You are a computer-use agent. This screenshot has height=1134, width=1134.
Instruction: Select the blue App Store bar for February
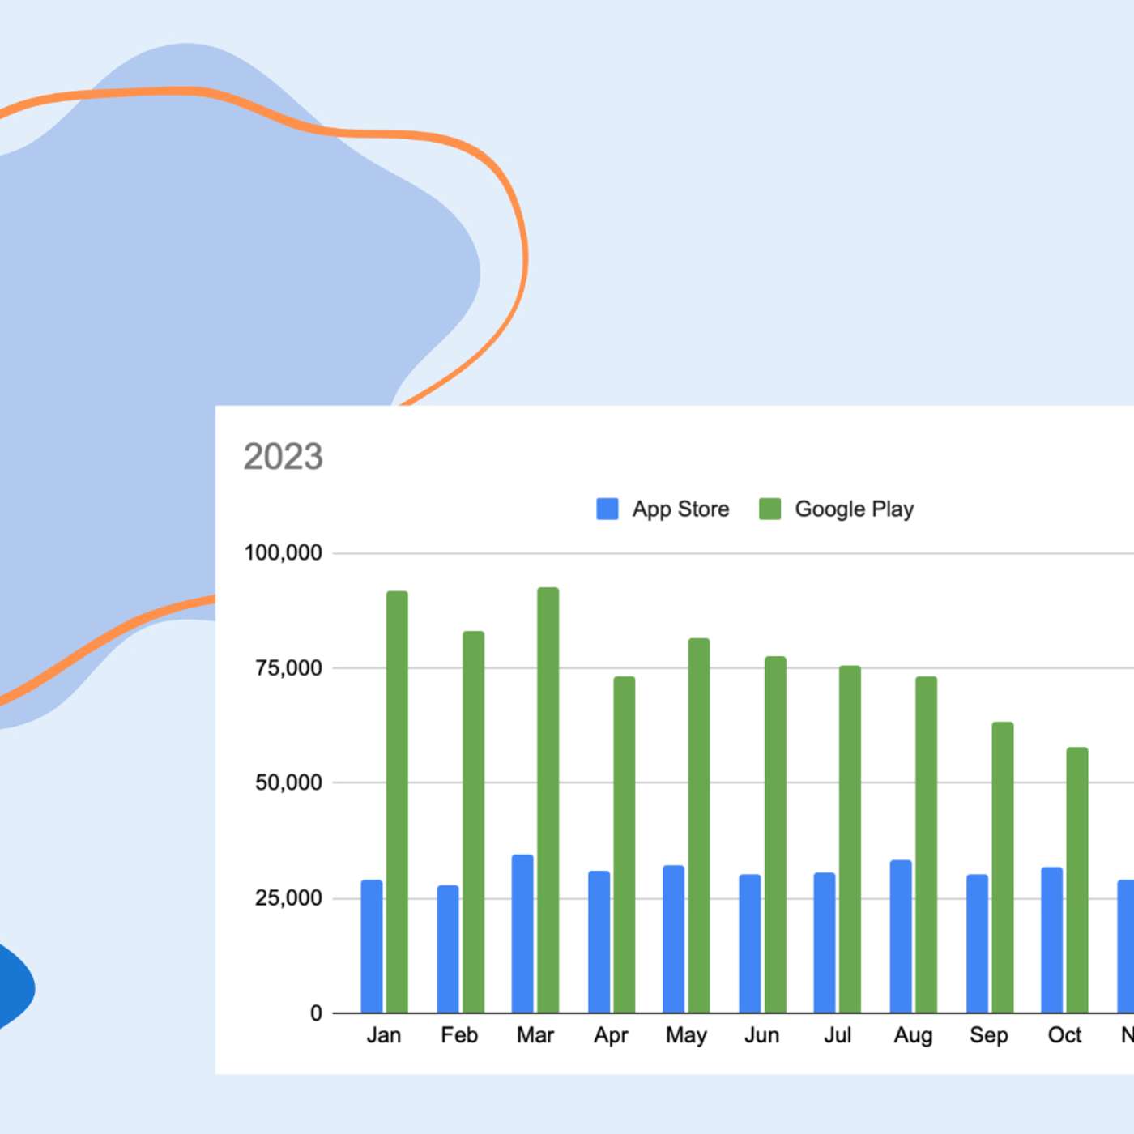pos(448,949)
